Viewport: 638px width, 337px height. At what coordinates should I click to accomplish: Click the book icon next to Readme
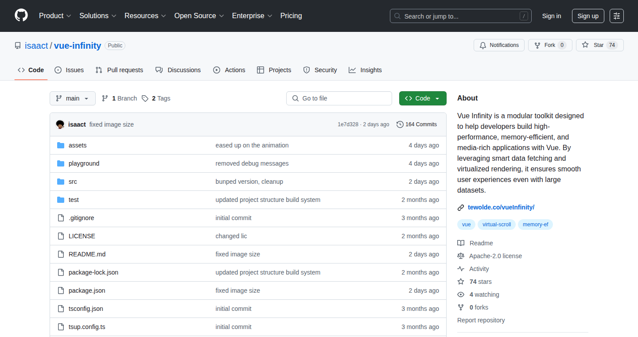[x=461, y=243]
